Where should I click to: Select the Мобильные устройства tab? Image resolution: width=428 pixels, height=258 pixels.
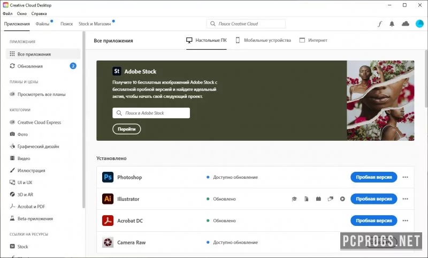[x=263, y=40]
